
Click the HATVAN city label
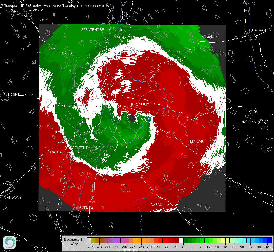(259, 30)
